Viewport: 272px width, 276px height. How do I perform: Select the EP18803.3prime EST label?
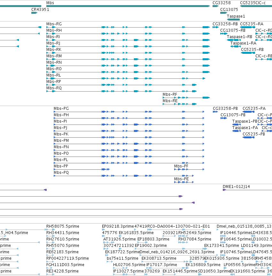point(153,239)
